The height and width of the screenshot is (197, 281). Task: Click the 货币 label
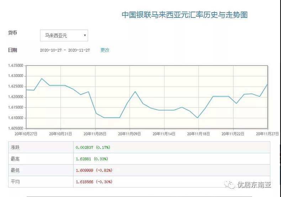pos(12,33)
